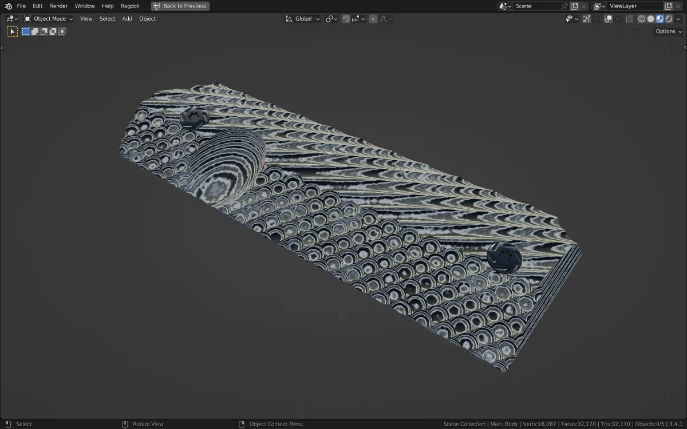Expand the Options dropdown
The image size is (687, 429).
(668, 31)
